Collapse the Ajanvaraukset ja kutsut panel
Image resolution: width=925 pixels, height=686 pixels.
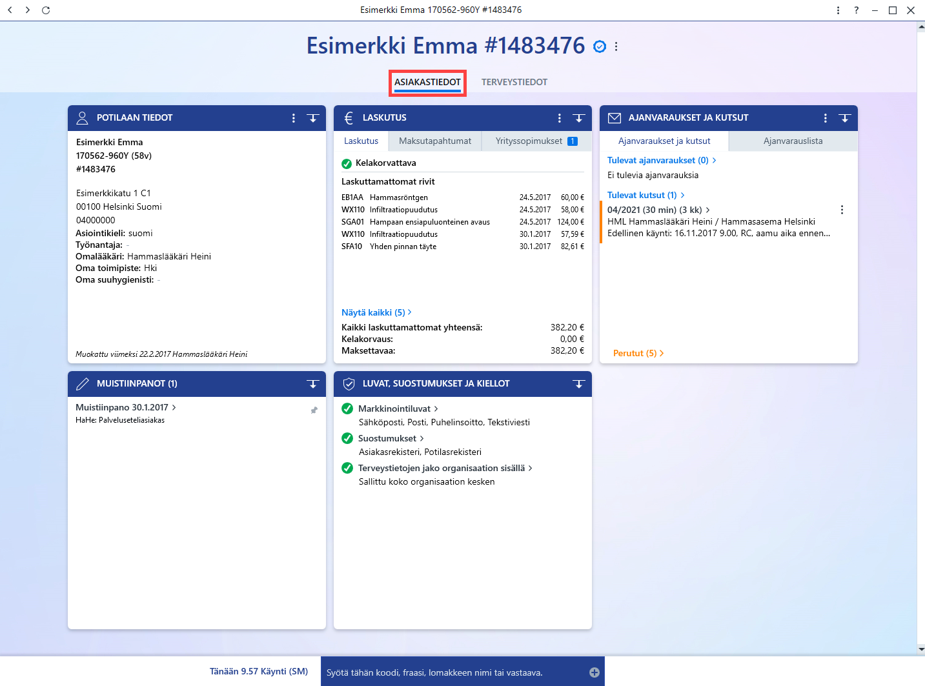pyautogui.click(x=845, y=118)
